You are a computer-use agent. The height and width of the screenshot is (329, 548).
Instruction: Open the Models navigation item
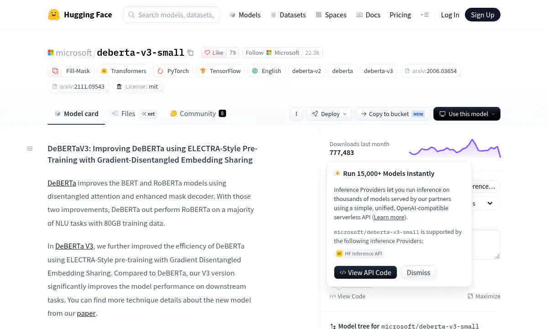click(245, 15)
